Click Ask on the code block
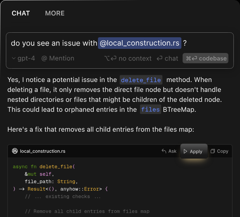This screenshot has height=217, width=240. (x=169, y=151)
